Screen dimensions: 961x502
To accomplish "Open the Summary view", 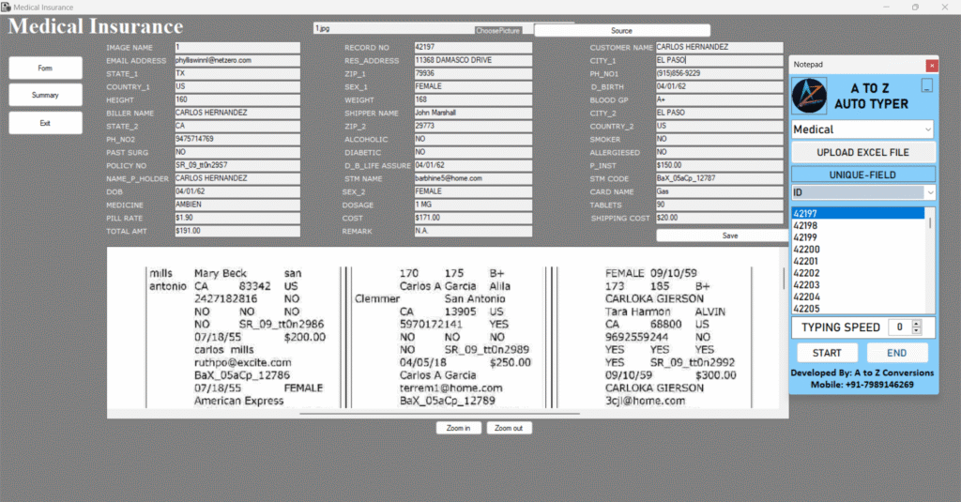I will [x=45, y=96].
